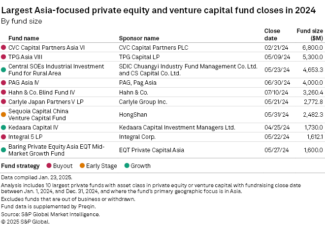Screen dimensions: 325x230
Task: Click the Growth legend color dot
Action: pyautogui.click(x=126, y=166)
